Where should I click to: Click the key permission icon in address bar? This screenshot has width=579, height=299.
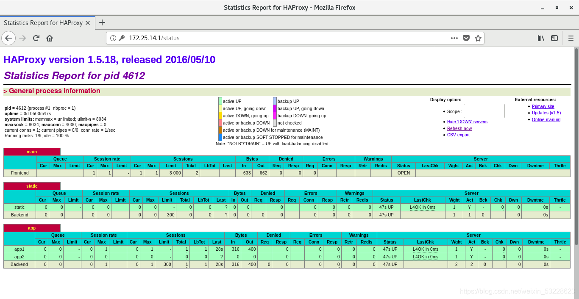(122, 38)
